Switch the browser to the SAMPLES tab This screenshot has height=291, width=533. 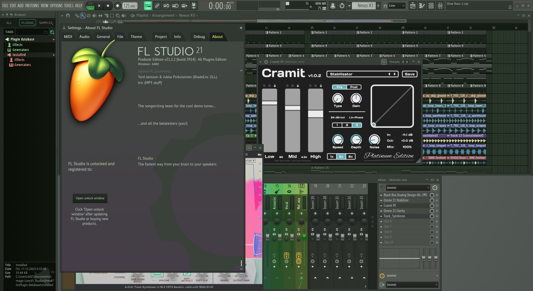pyautogui.click(x=46, y=23)
